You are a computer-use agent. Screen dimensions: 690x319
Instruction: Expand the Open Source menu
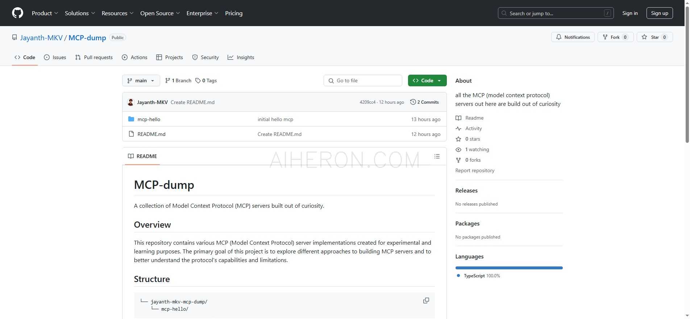pos(160,13)
